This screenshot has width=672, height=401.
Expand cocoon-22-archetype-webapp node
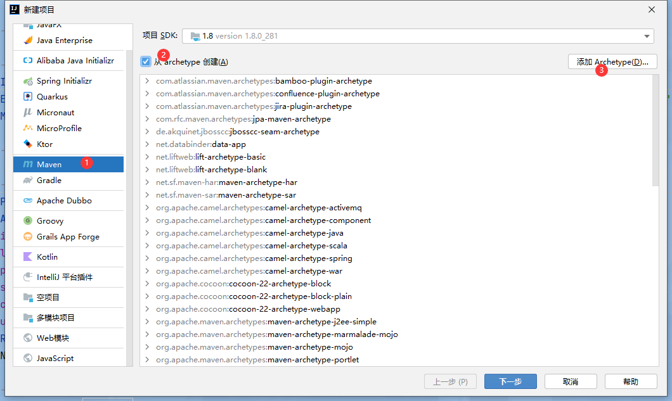click(147, 309)
